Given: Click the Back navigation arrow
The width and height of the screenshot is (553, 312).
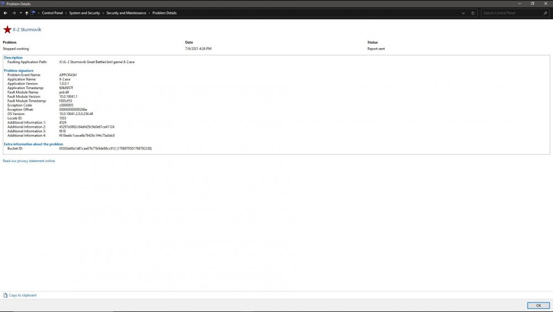Looking at the screenshot, I should (6, 13).
